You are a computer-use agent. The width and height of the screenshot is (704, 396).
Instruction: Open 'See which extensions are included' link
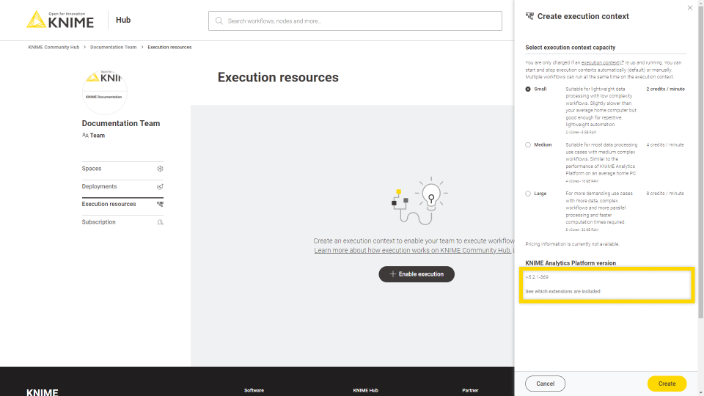coord(562,292)
